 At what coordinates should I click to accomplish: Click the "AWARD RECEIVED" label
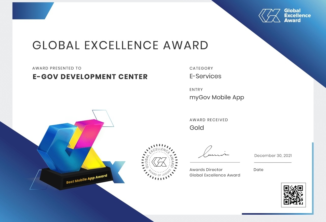click(x=209, y=120)
